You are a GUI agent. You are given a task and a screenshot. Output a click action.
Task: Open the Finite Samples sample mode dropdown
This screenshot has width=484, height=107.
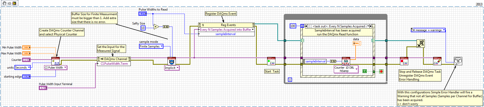tap(151, 46)
